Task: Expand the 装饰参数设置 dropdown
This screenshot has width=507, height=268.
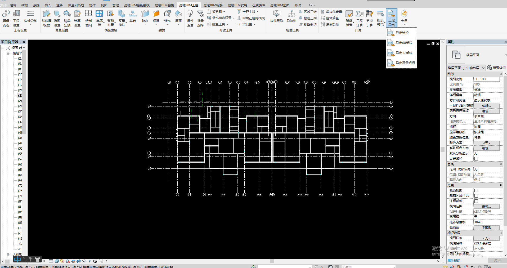Action: pyautogui.click(x=234, y=18)
